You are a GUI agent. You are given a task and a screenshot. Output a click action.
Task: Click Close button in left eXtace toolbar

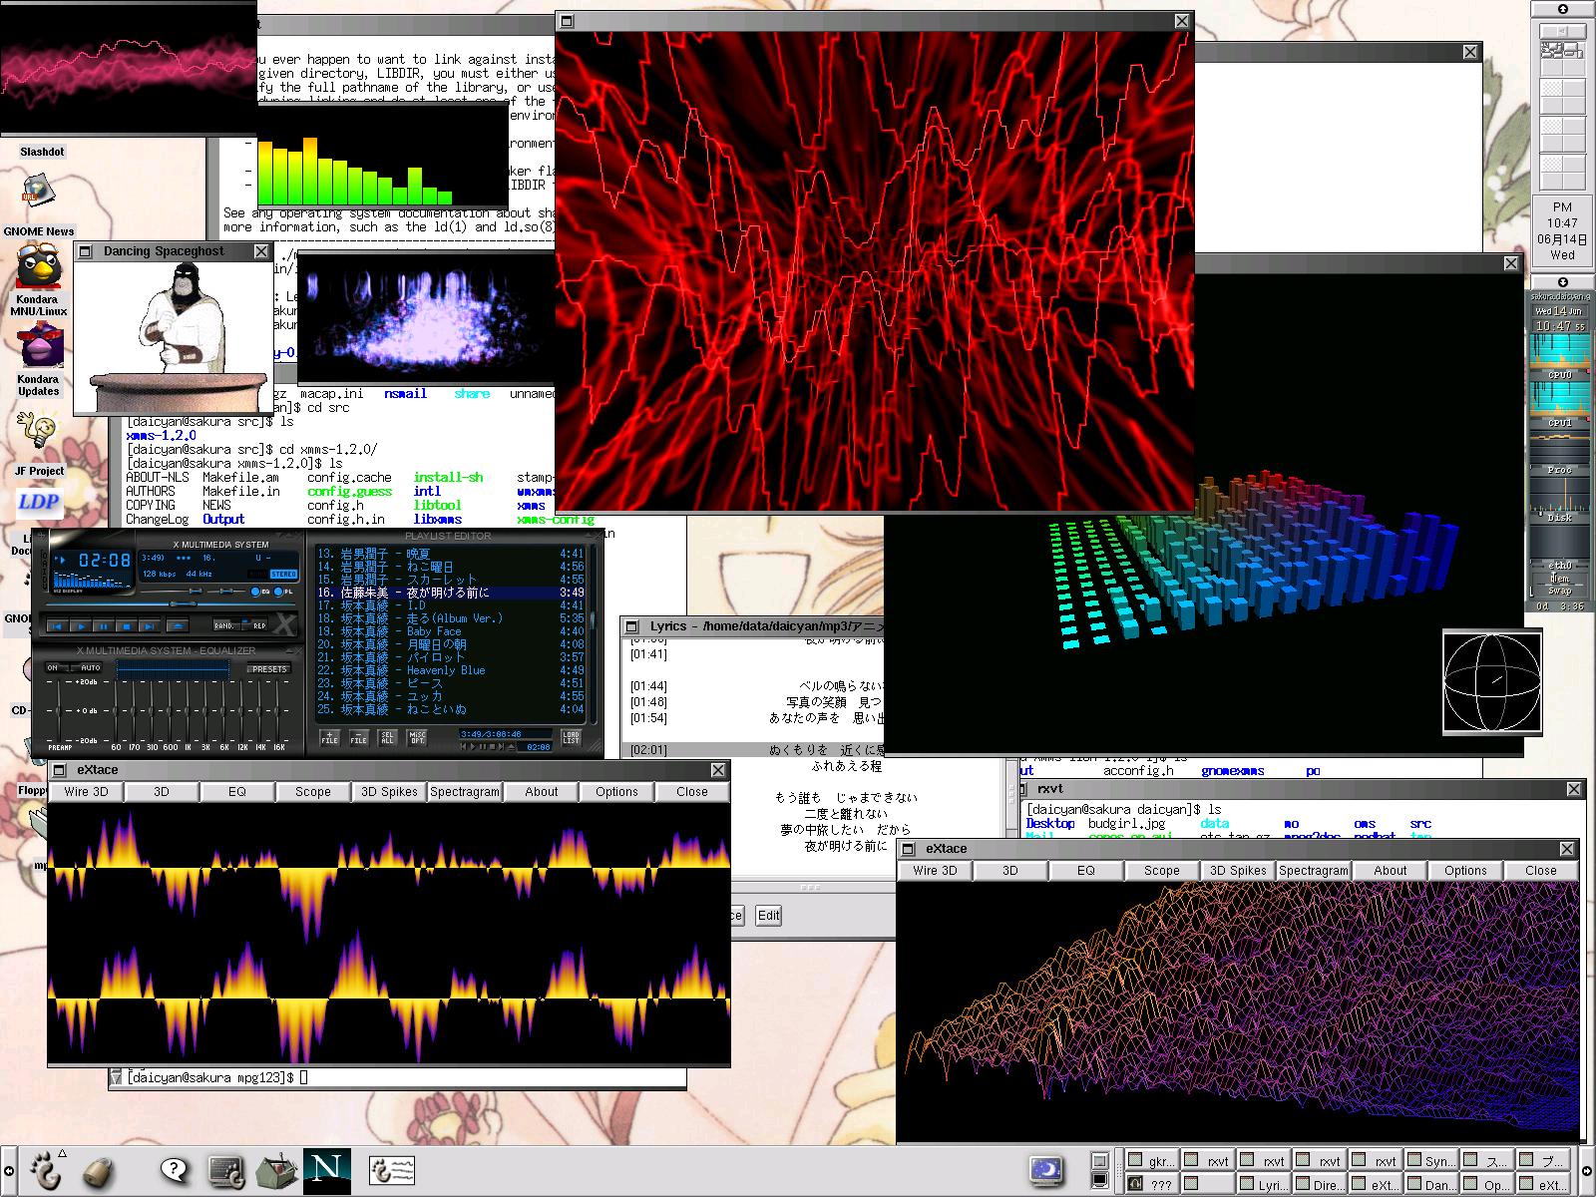[692, 792]
